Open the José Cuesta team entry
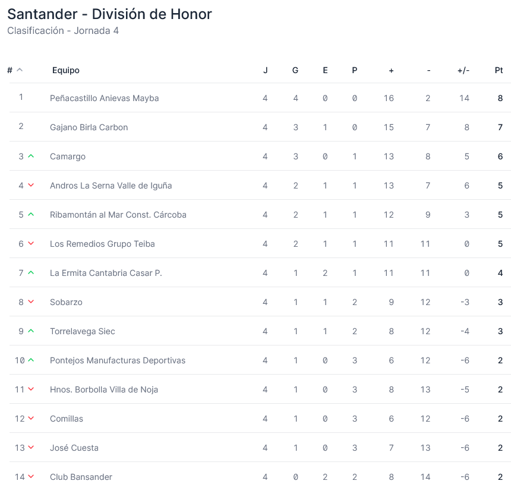 click(x=74, y=448)
